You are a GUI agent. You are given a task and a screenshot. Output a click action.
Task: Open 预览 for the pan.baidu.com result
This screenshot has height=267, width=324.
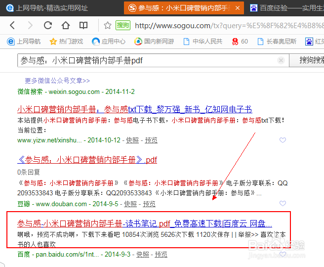pos(161,254)
